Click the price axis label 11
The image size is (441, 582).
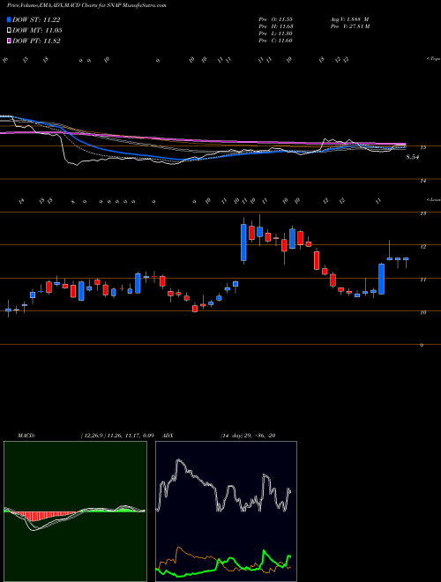click(422, 280)
